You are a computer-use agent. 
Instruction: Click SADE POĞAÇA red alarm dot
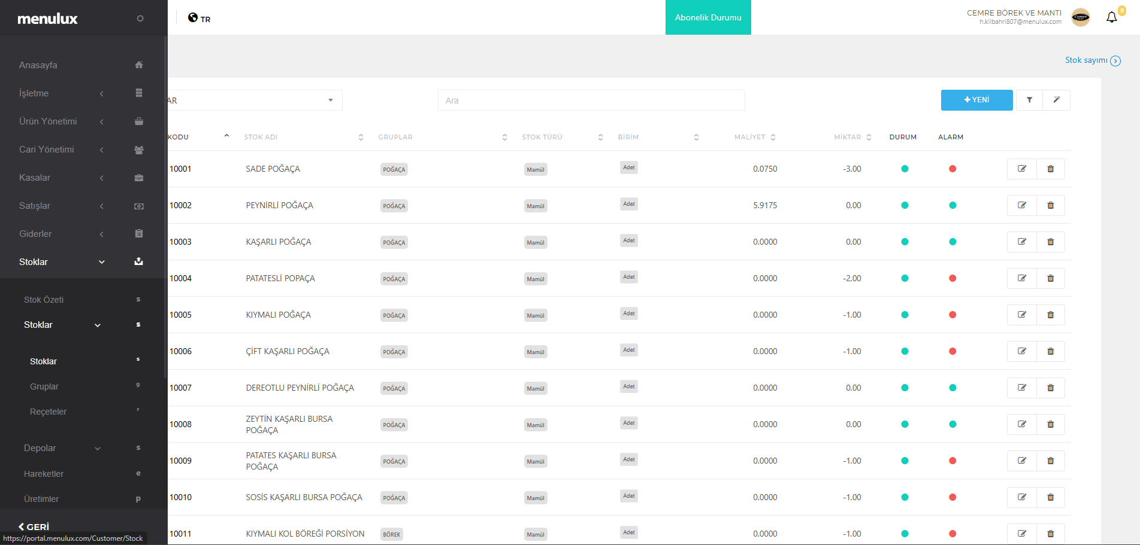pyautogui.click(x=952, y=169)
